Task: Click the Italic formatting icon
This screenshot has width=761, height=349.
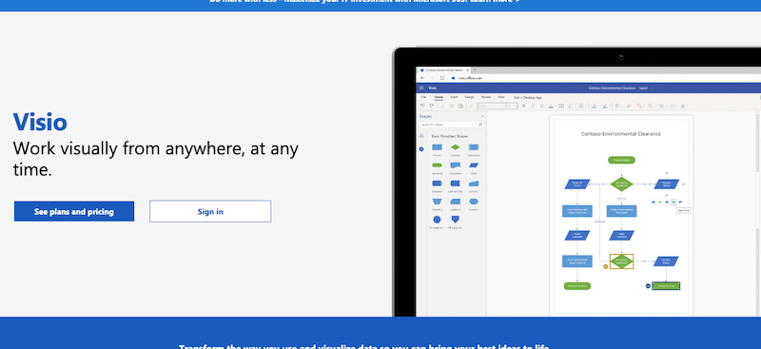Action: pos(533,106)
